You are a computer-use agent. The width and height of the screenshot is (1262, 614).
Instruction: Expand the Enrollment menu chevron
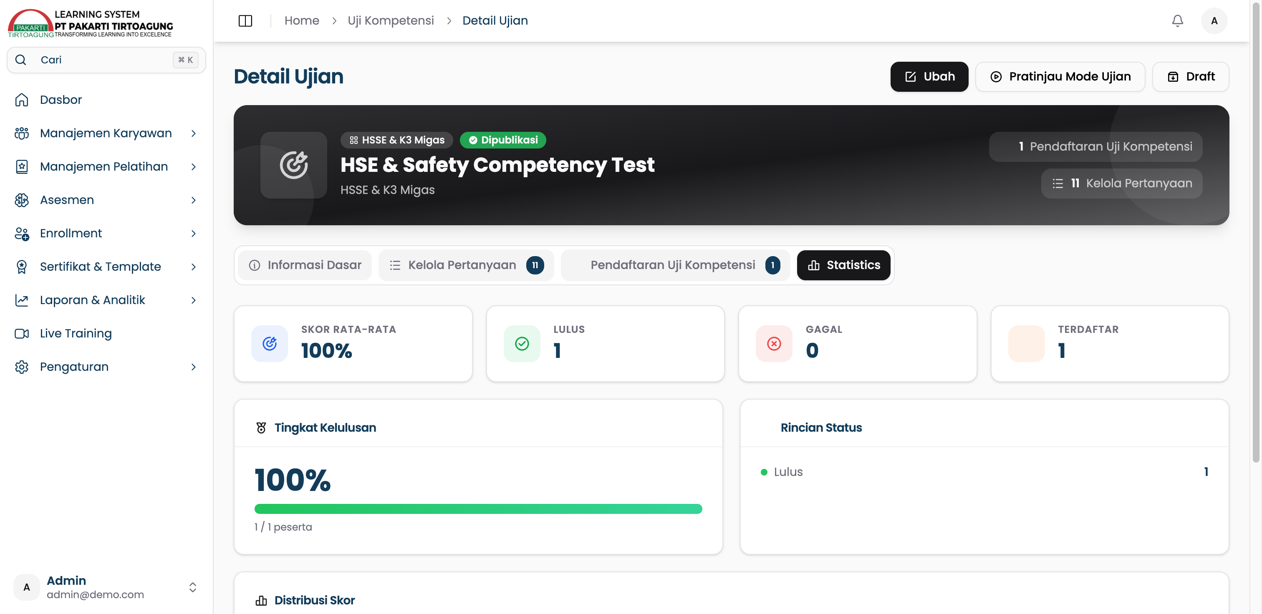click(x=194, y=233)
